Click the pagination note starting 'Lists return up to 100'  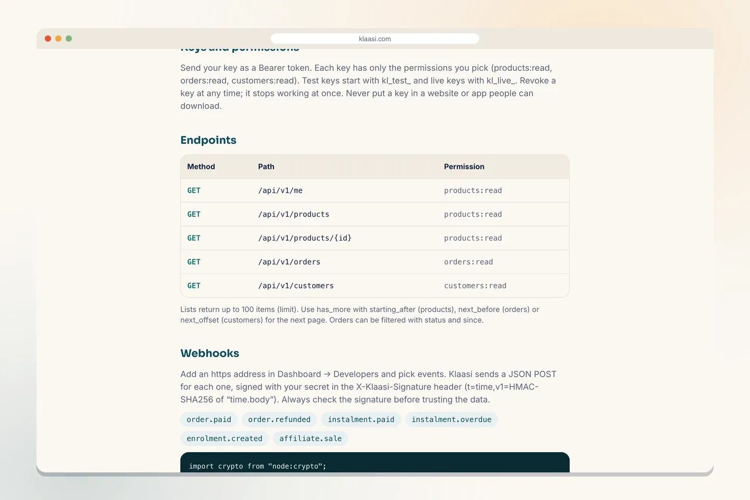coord(359,315)
